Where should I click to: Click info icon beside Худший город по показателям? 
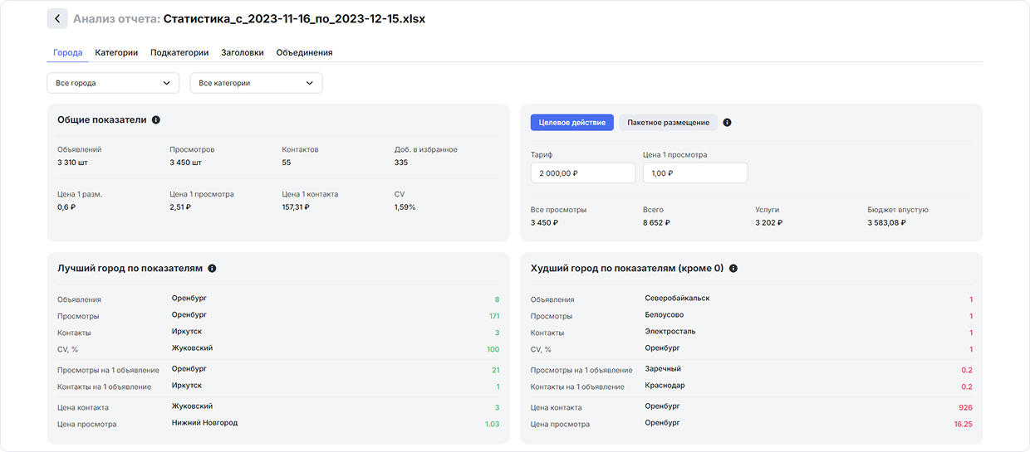tap(733, 269)
